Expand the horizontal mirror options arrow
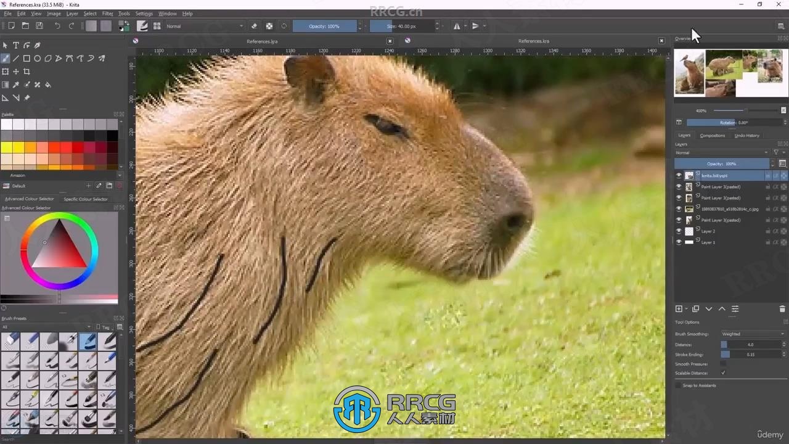 pyautogui.click(x=466, y=26)
